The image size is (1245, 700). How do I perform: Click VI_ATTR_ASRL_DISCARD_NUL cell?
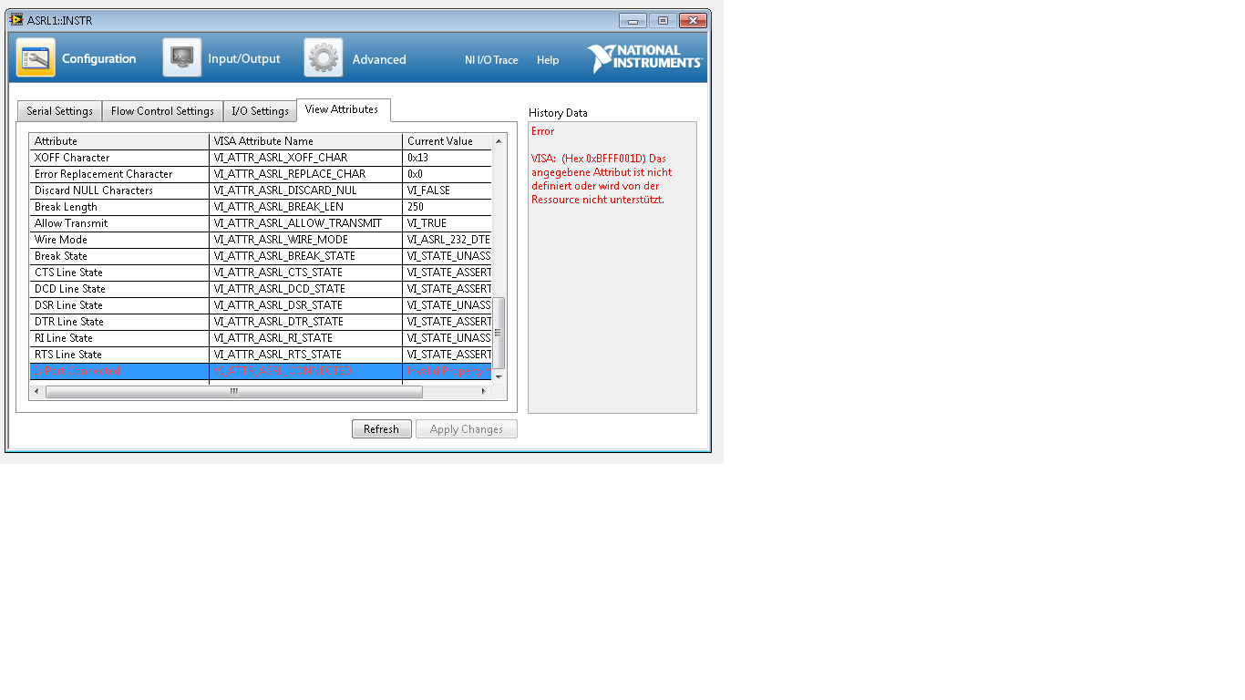tap(306, 190)
